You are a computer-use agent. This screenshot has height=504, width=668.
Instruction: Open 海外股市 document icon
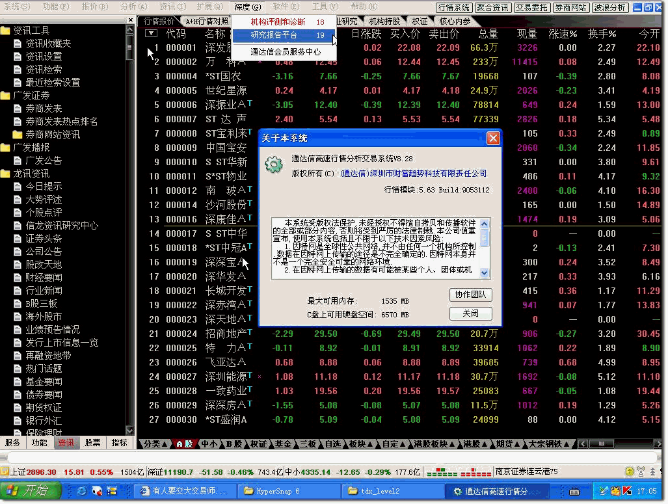[x=18, y=317]
